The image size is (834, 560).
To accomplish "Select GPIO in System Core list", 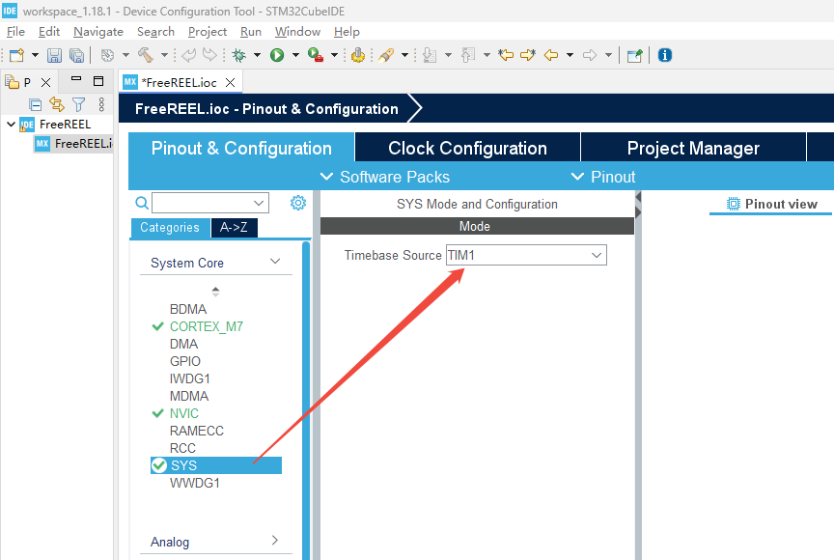I will tap(185, 361).
